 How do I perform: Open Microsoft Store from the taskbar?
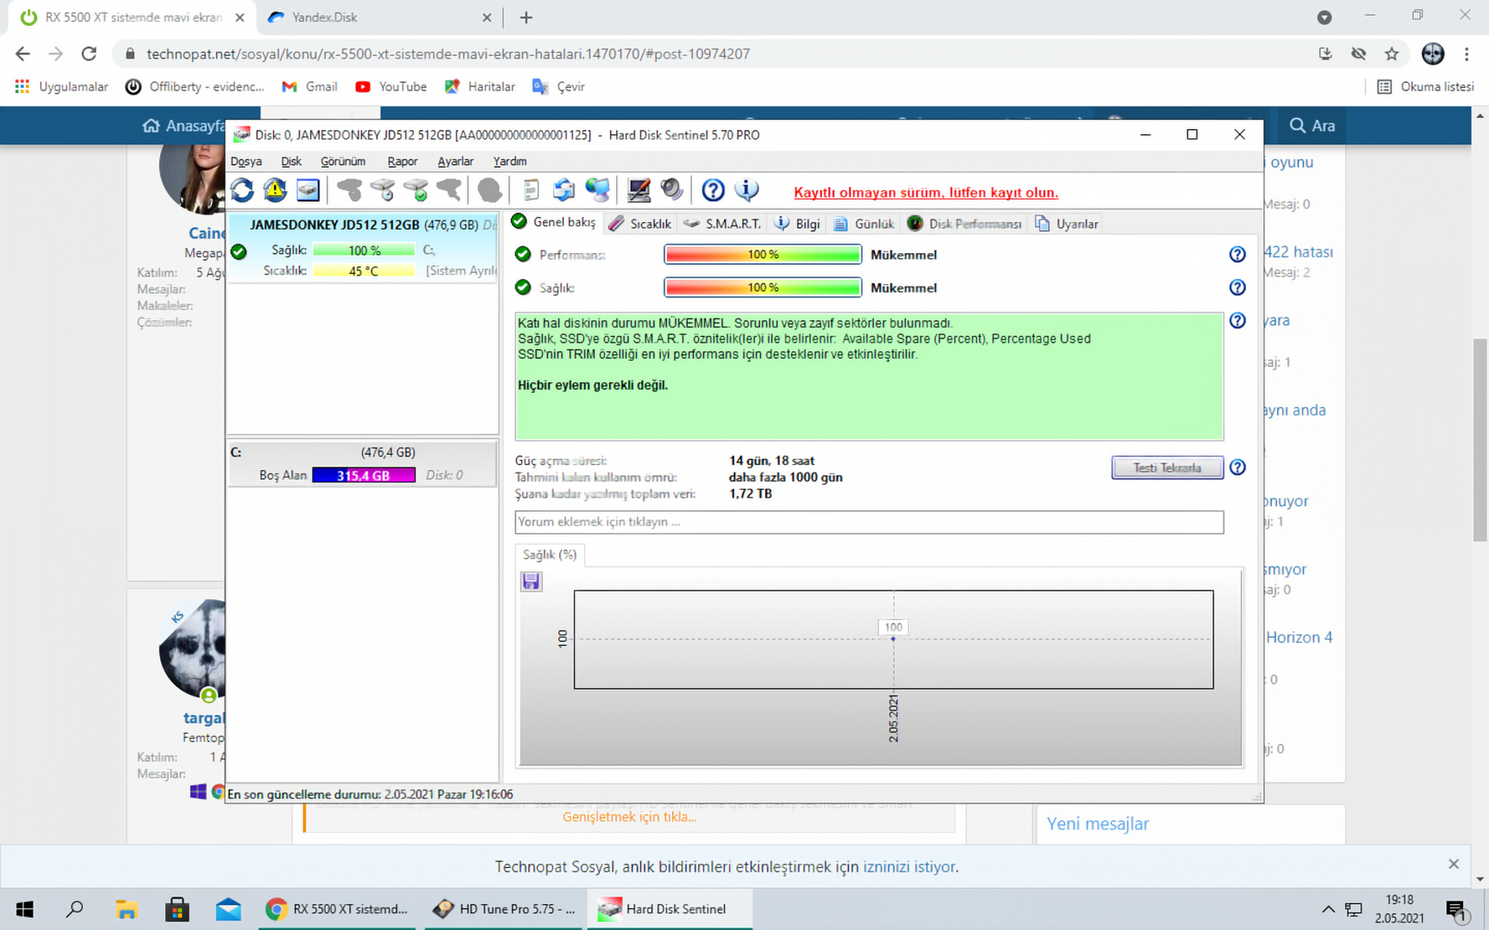(x=178, y=909)
